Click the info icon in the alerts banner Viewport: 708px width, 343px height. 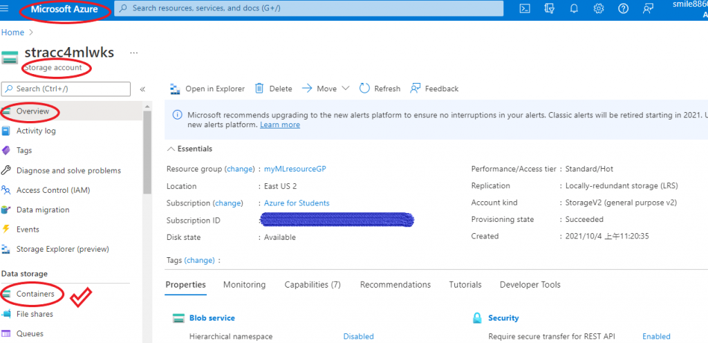point(178,115)
